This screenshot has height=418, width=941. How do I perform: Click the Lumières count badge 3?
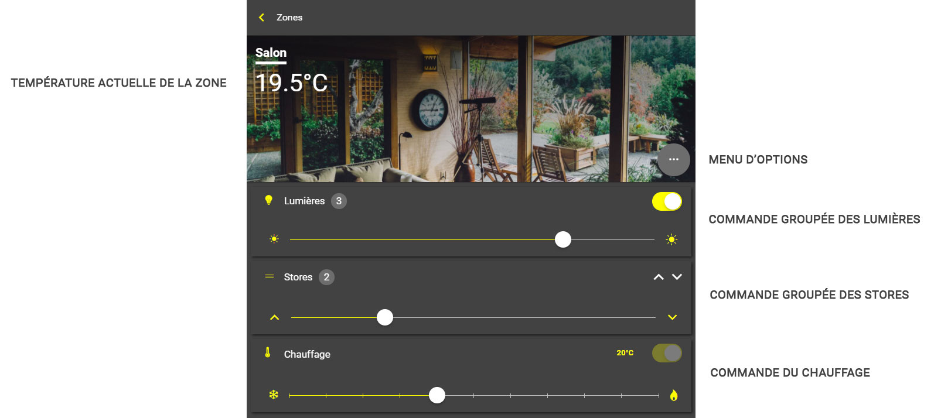(x=339, y=201)
